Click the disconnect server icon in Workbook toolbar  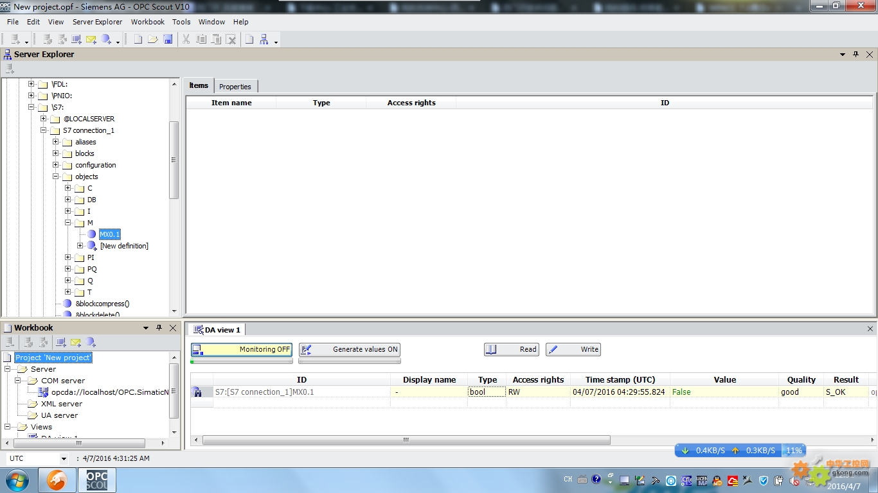(44, 343)
